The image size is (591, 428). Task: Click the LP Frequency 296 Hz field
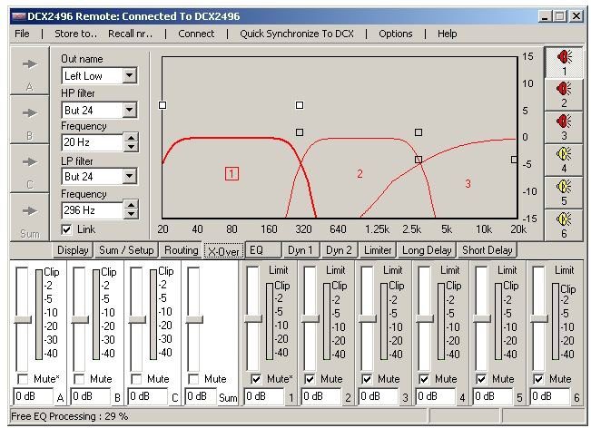(93, 210)
